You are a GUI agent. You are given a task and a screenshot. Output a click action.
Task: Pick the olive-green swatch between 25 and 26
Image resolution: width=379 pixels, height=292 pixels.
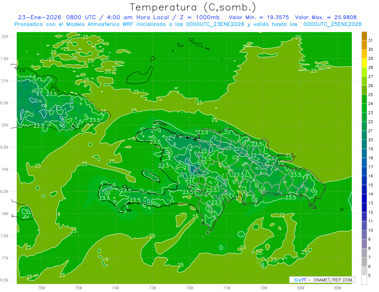[x=364, y=90]
